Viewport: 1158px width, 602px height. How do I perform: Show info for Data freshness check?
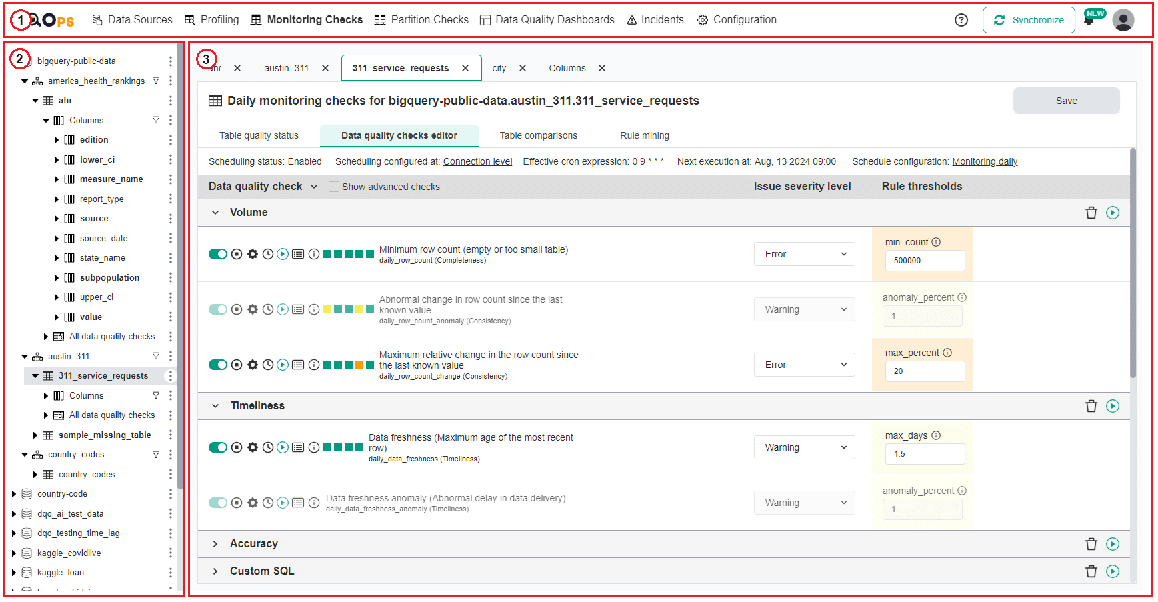click(x=314, y=447)
